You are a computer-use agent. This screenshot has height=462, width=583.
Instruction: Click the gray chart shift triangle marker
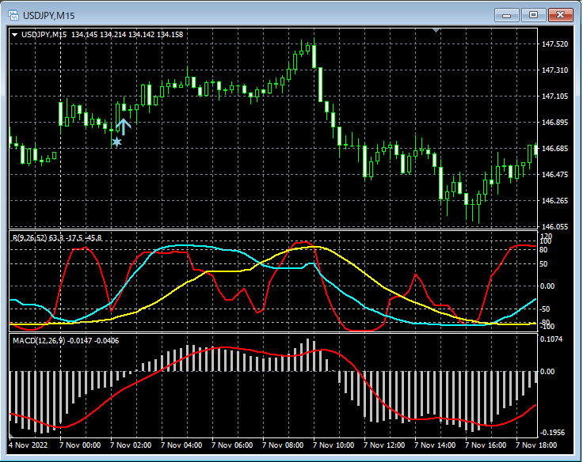point(435,30)
